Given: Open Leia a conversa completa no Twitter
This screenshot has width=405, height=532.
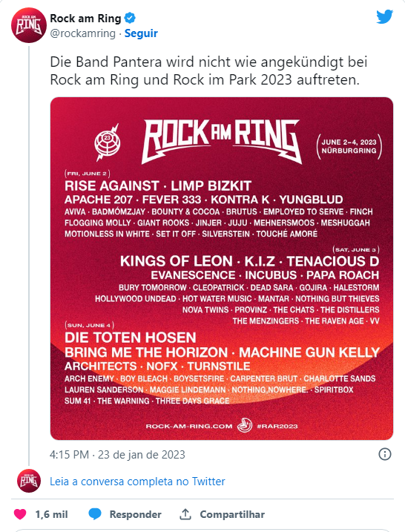Looking at the screenshot, I should pyautogui.click(x=137, y=481).
